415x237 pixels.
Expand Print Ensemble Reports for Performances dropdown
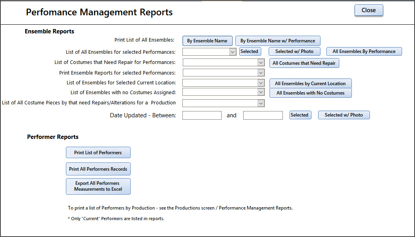[x=261, y=73]
